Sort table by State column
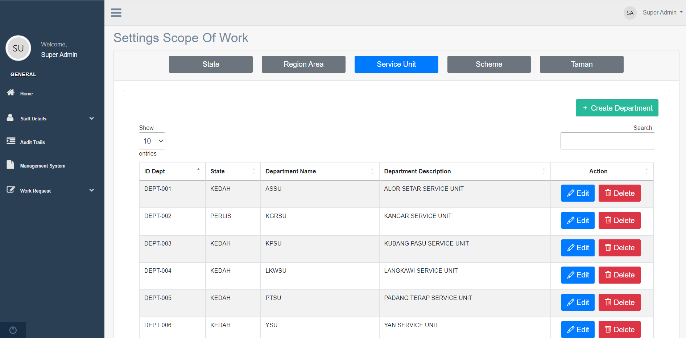 coord(233,171)
